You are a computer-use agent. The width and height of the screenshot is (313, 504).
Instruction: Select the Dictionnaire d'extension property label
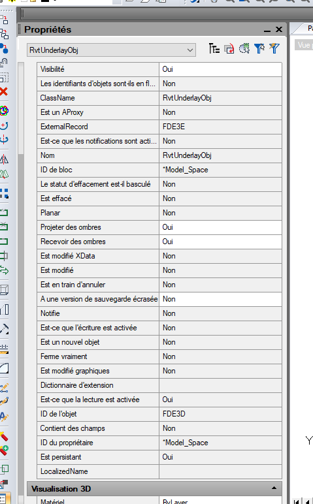click(77, 385)
